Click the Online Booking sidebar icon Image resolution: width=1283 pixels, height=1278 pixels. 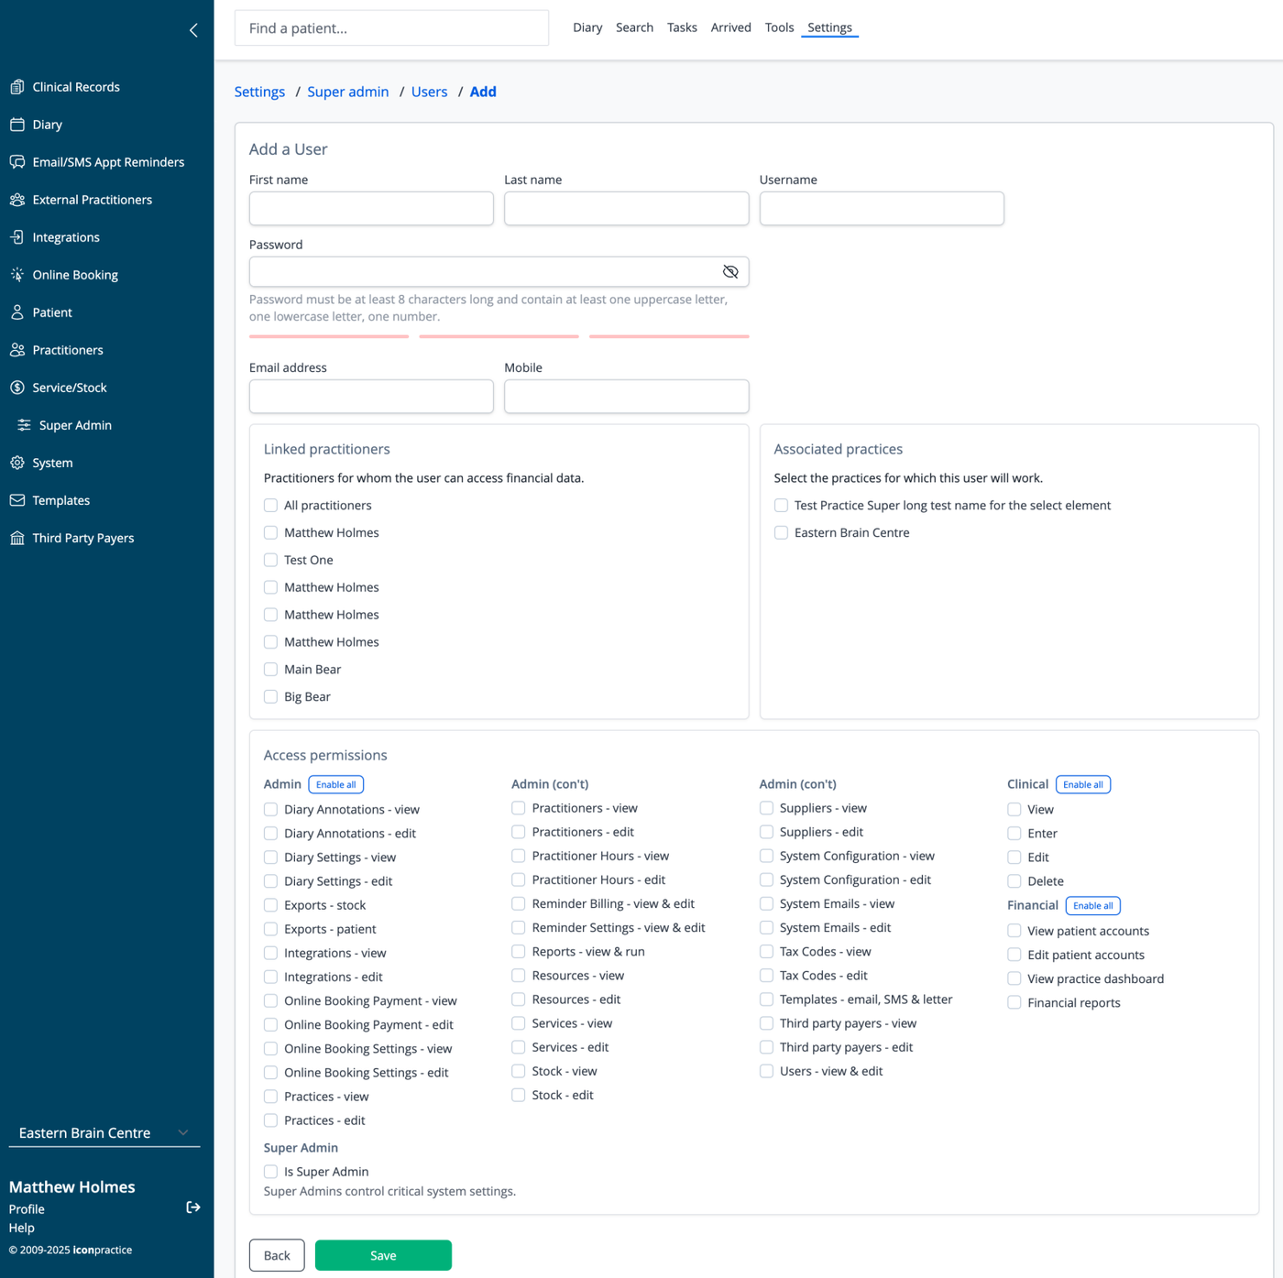[17, 275]
